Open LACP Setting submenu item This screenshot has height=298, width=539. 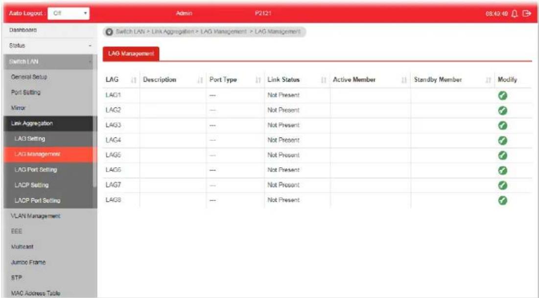point(48,185)
